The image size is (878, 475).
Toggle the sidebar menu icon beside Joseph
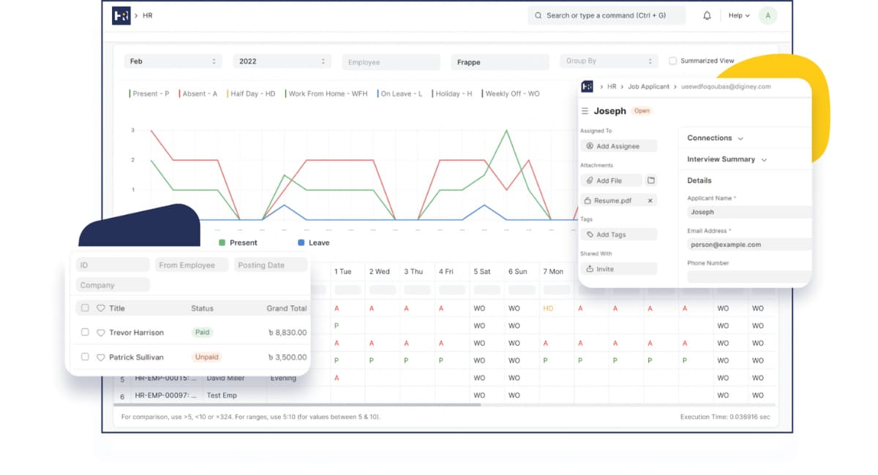(585, 111)
